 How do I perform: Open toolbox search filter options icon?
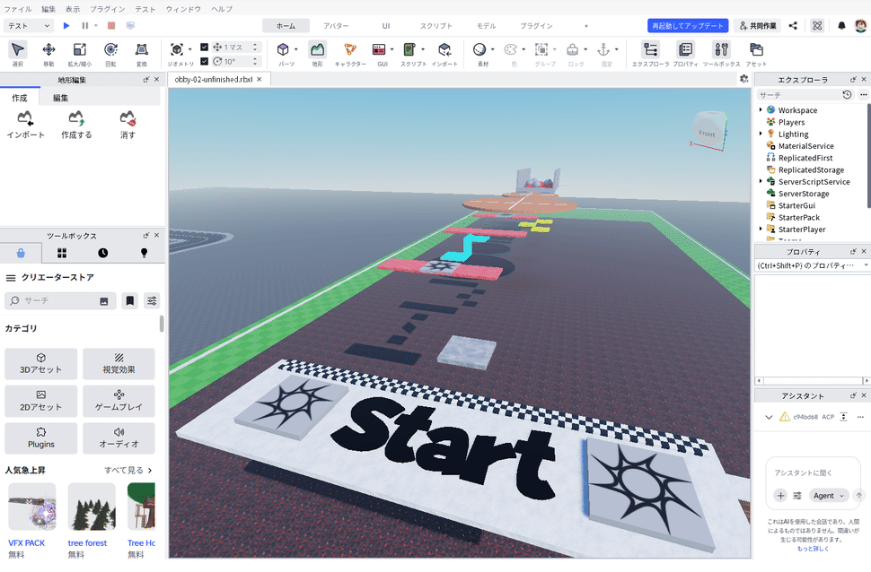(x=152, y=300)
